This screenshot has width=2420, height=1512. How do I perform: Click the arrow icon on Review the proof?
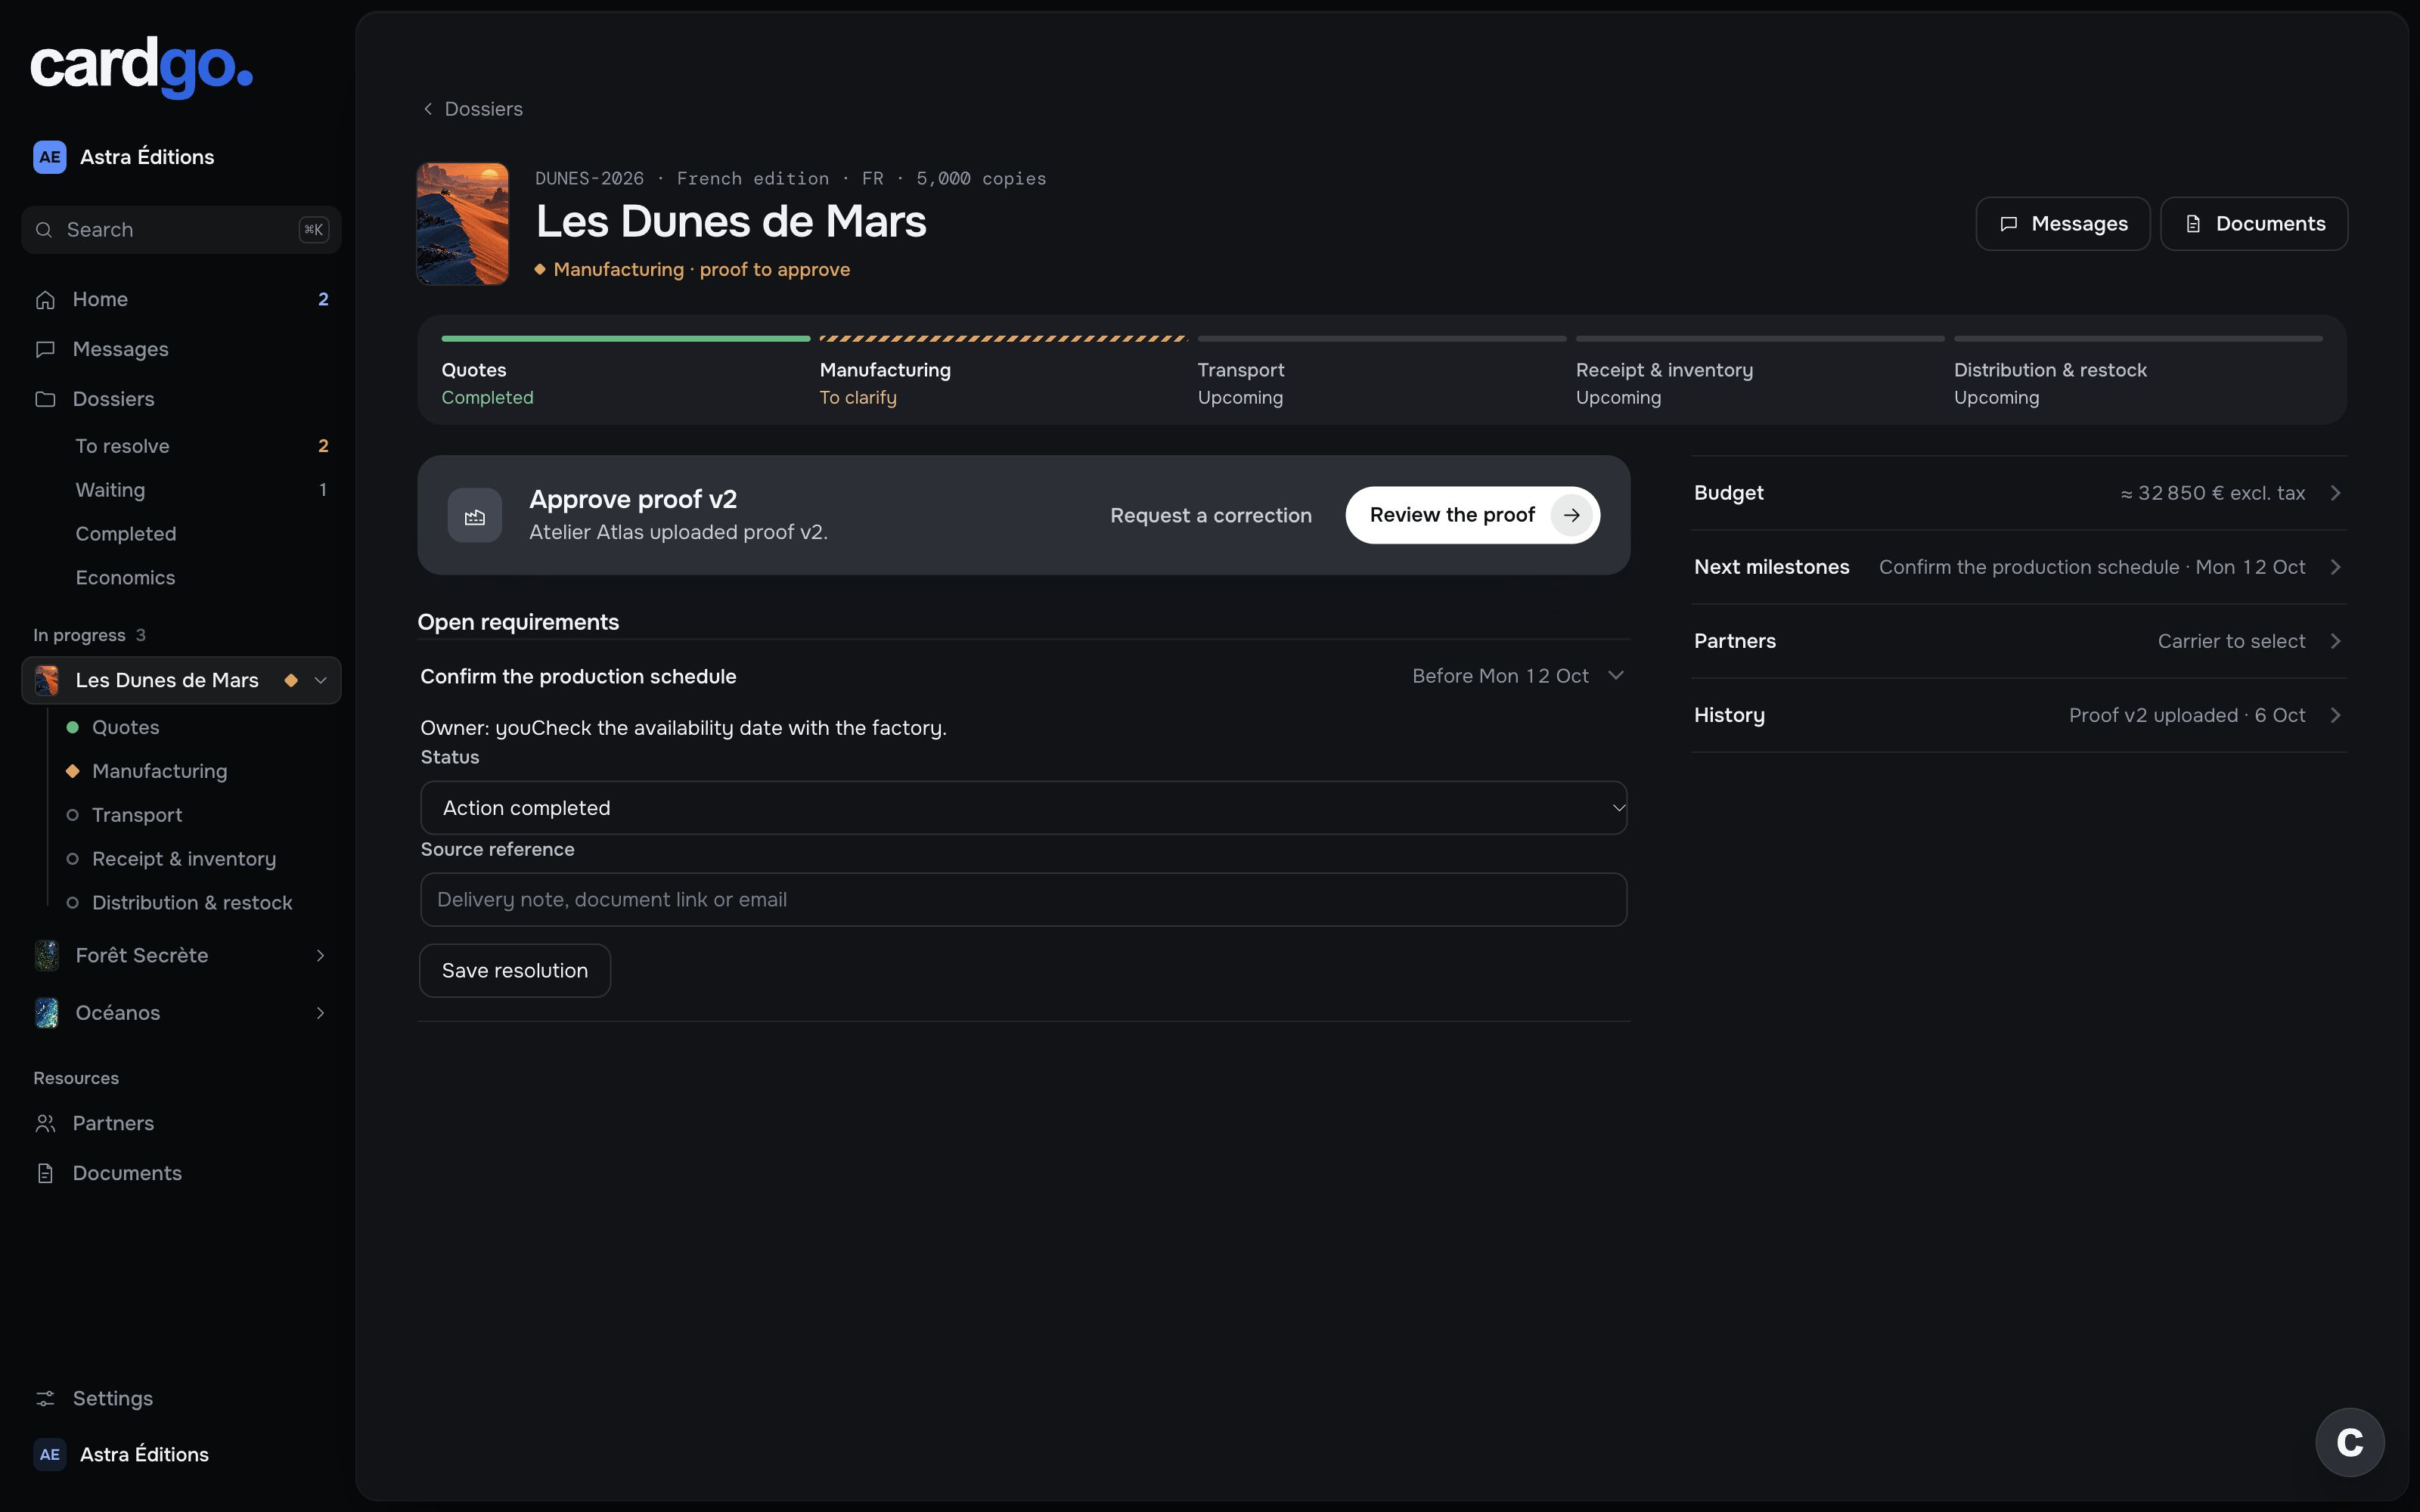coord(1572,515)
